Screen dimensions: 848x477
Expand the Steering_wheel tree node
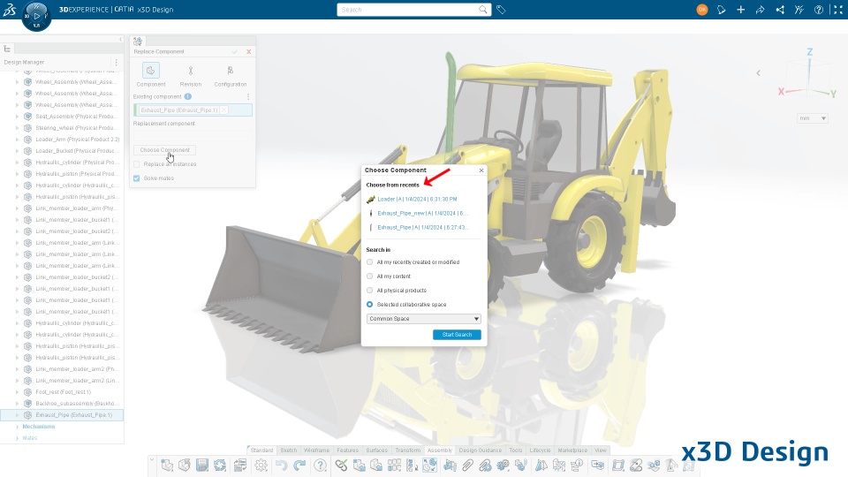point(18,127)
